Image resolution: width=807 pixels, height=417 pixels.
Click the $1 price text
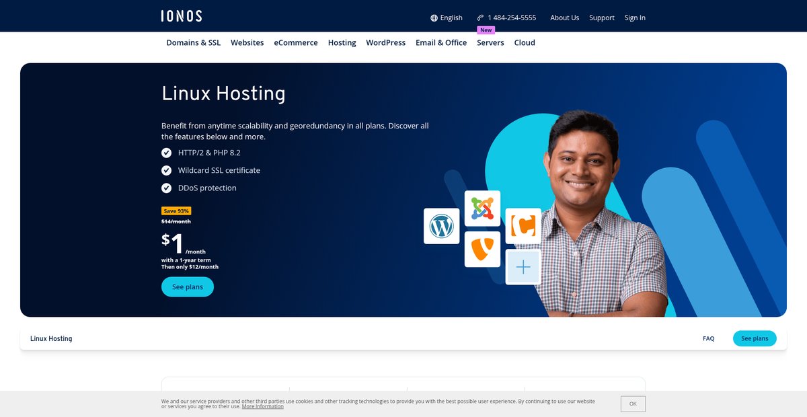point(173,243)
